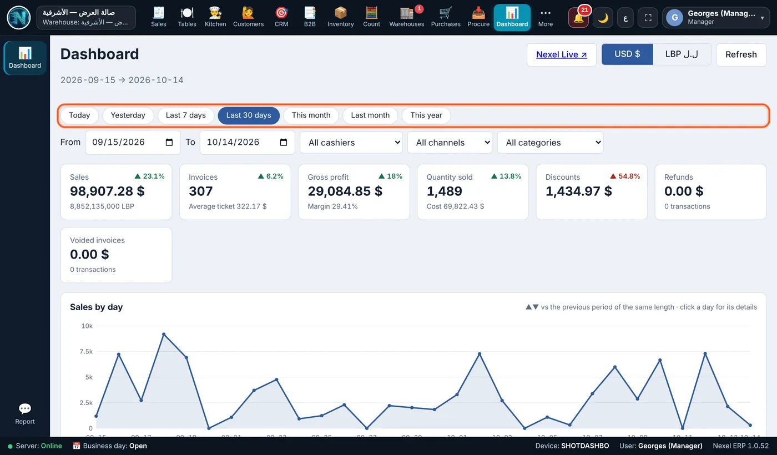
Task: Open the All categories dropdown
Action: pos(550,143)
